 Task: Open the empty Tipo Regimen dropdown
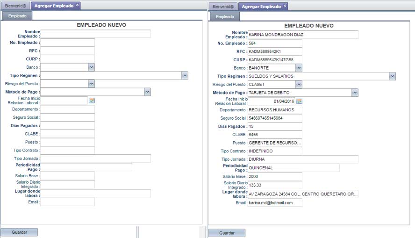pyautogui.click(x=185, y=75)
